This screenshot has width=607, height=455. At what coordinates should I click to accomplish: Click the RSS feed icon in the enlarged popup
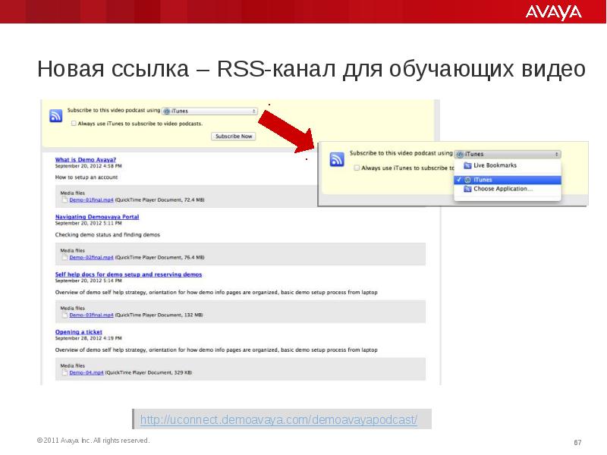click(338, 159)
